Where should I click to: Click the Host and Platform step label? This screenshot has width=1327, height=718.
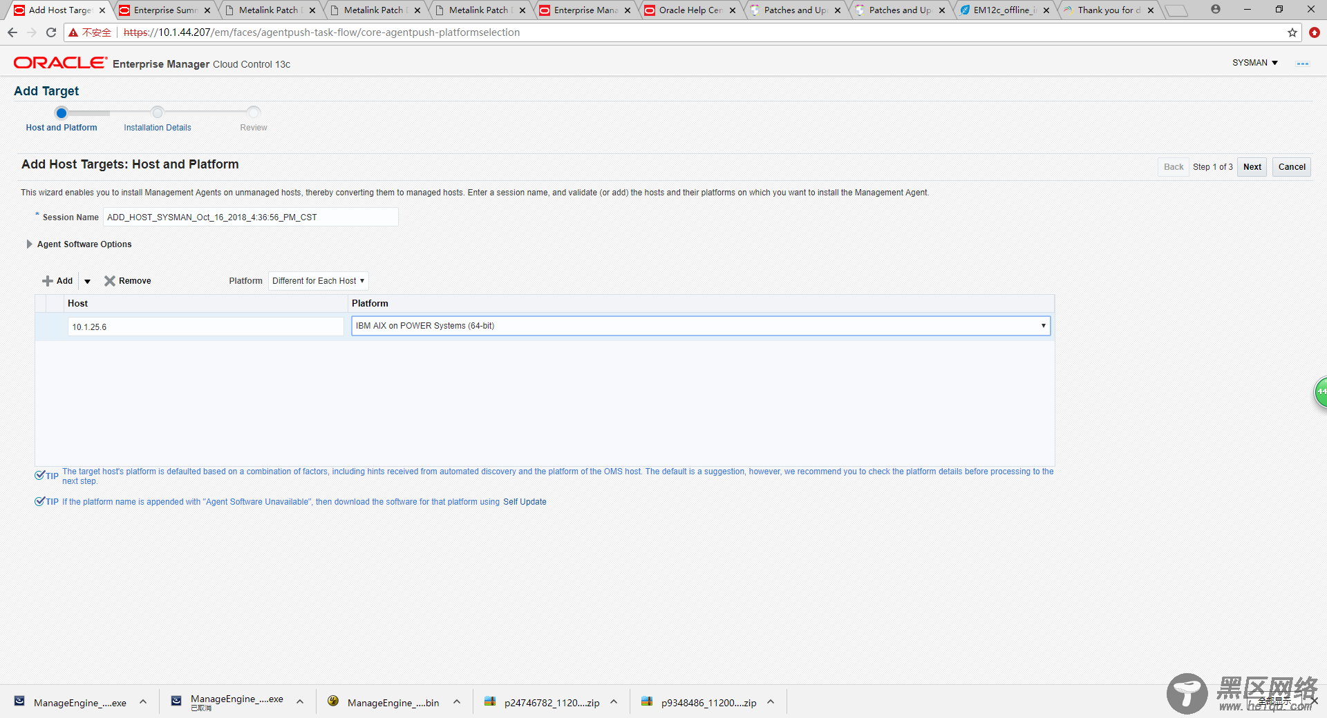pos(62,128)
